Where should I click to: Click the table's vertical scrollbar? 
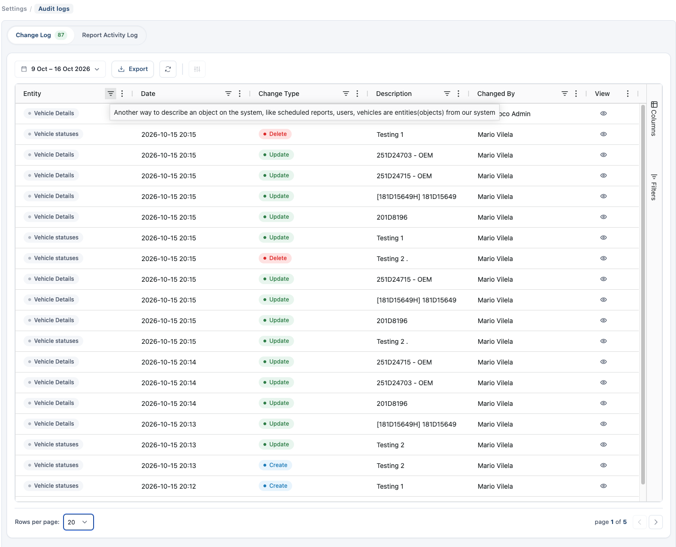click(643, 294)
